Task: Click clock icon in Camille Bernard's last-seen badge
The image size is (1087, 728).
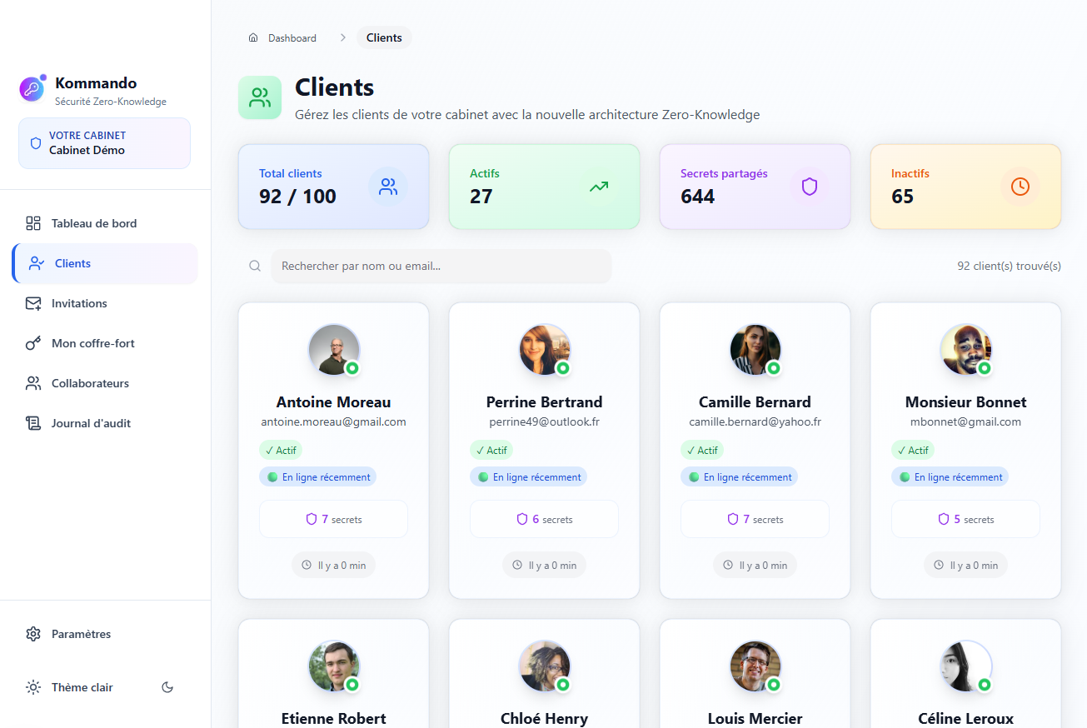Action: click(x=728, y=565)
